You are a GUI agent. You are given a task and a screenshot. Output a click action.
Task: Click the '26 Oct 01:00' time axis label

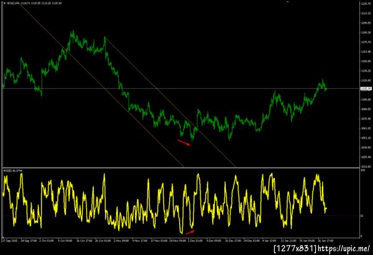tap(103, 241)
